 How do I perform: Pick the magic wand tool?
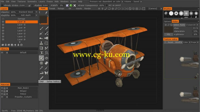click(x=41, y=68)
